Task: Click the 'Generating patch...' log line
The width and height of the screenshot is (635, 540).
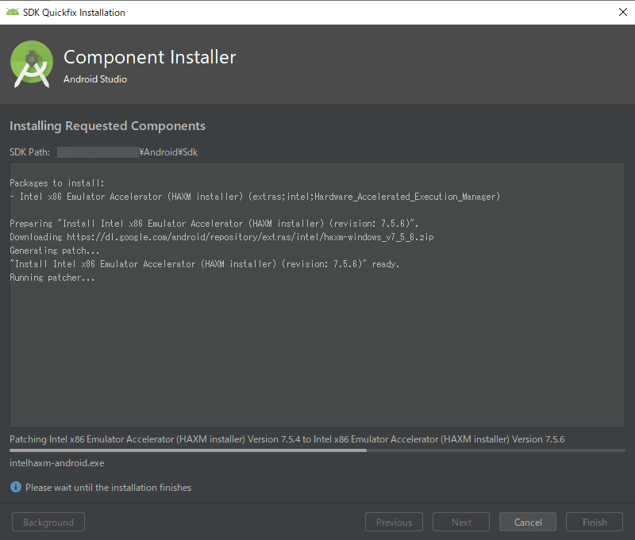Action: [x=55, y=251]
